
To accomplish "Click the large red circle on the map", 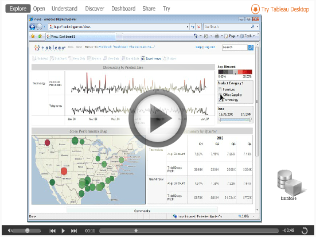I will click(x=64, y=171).
